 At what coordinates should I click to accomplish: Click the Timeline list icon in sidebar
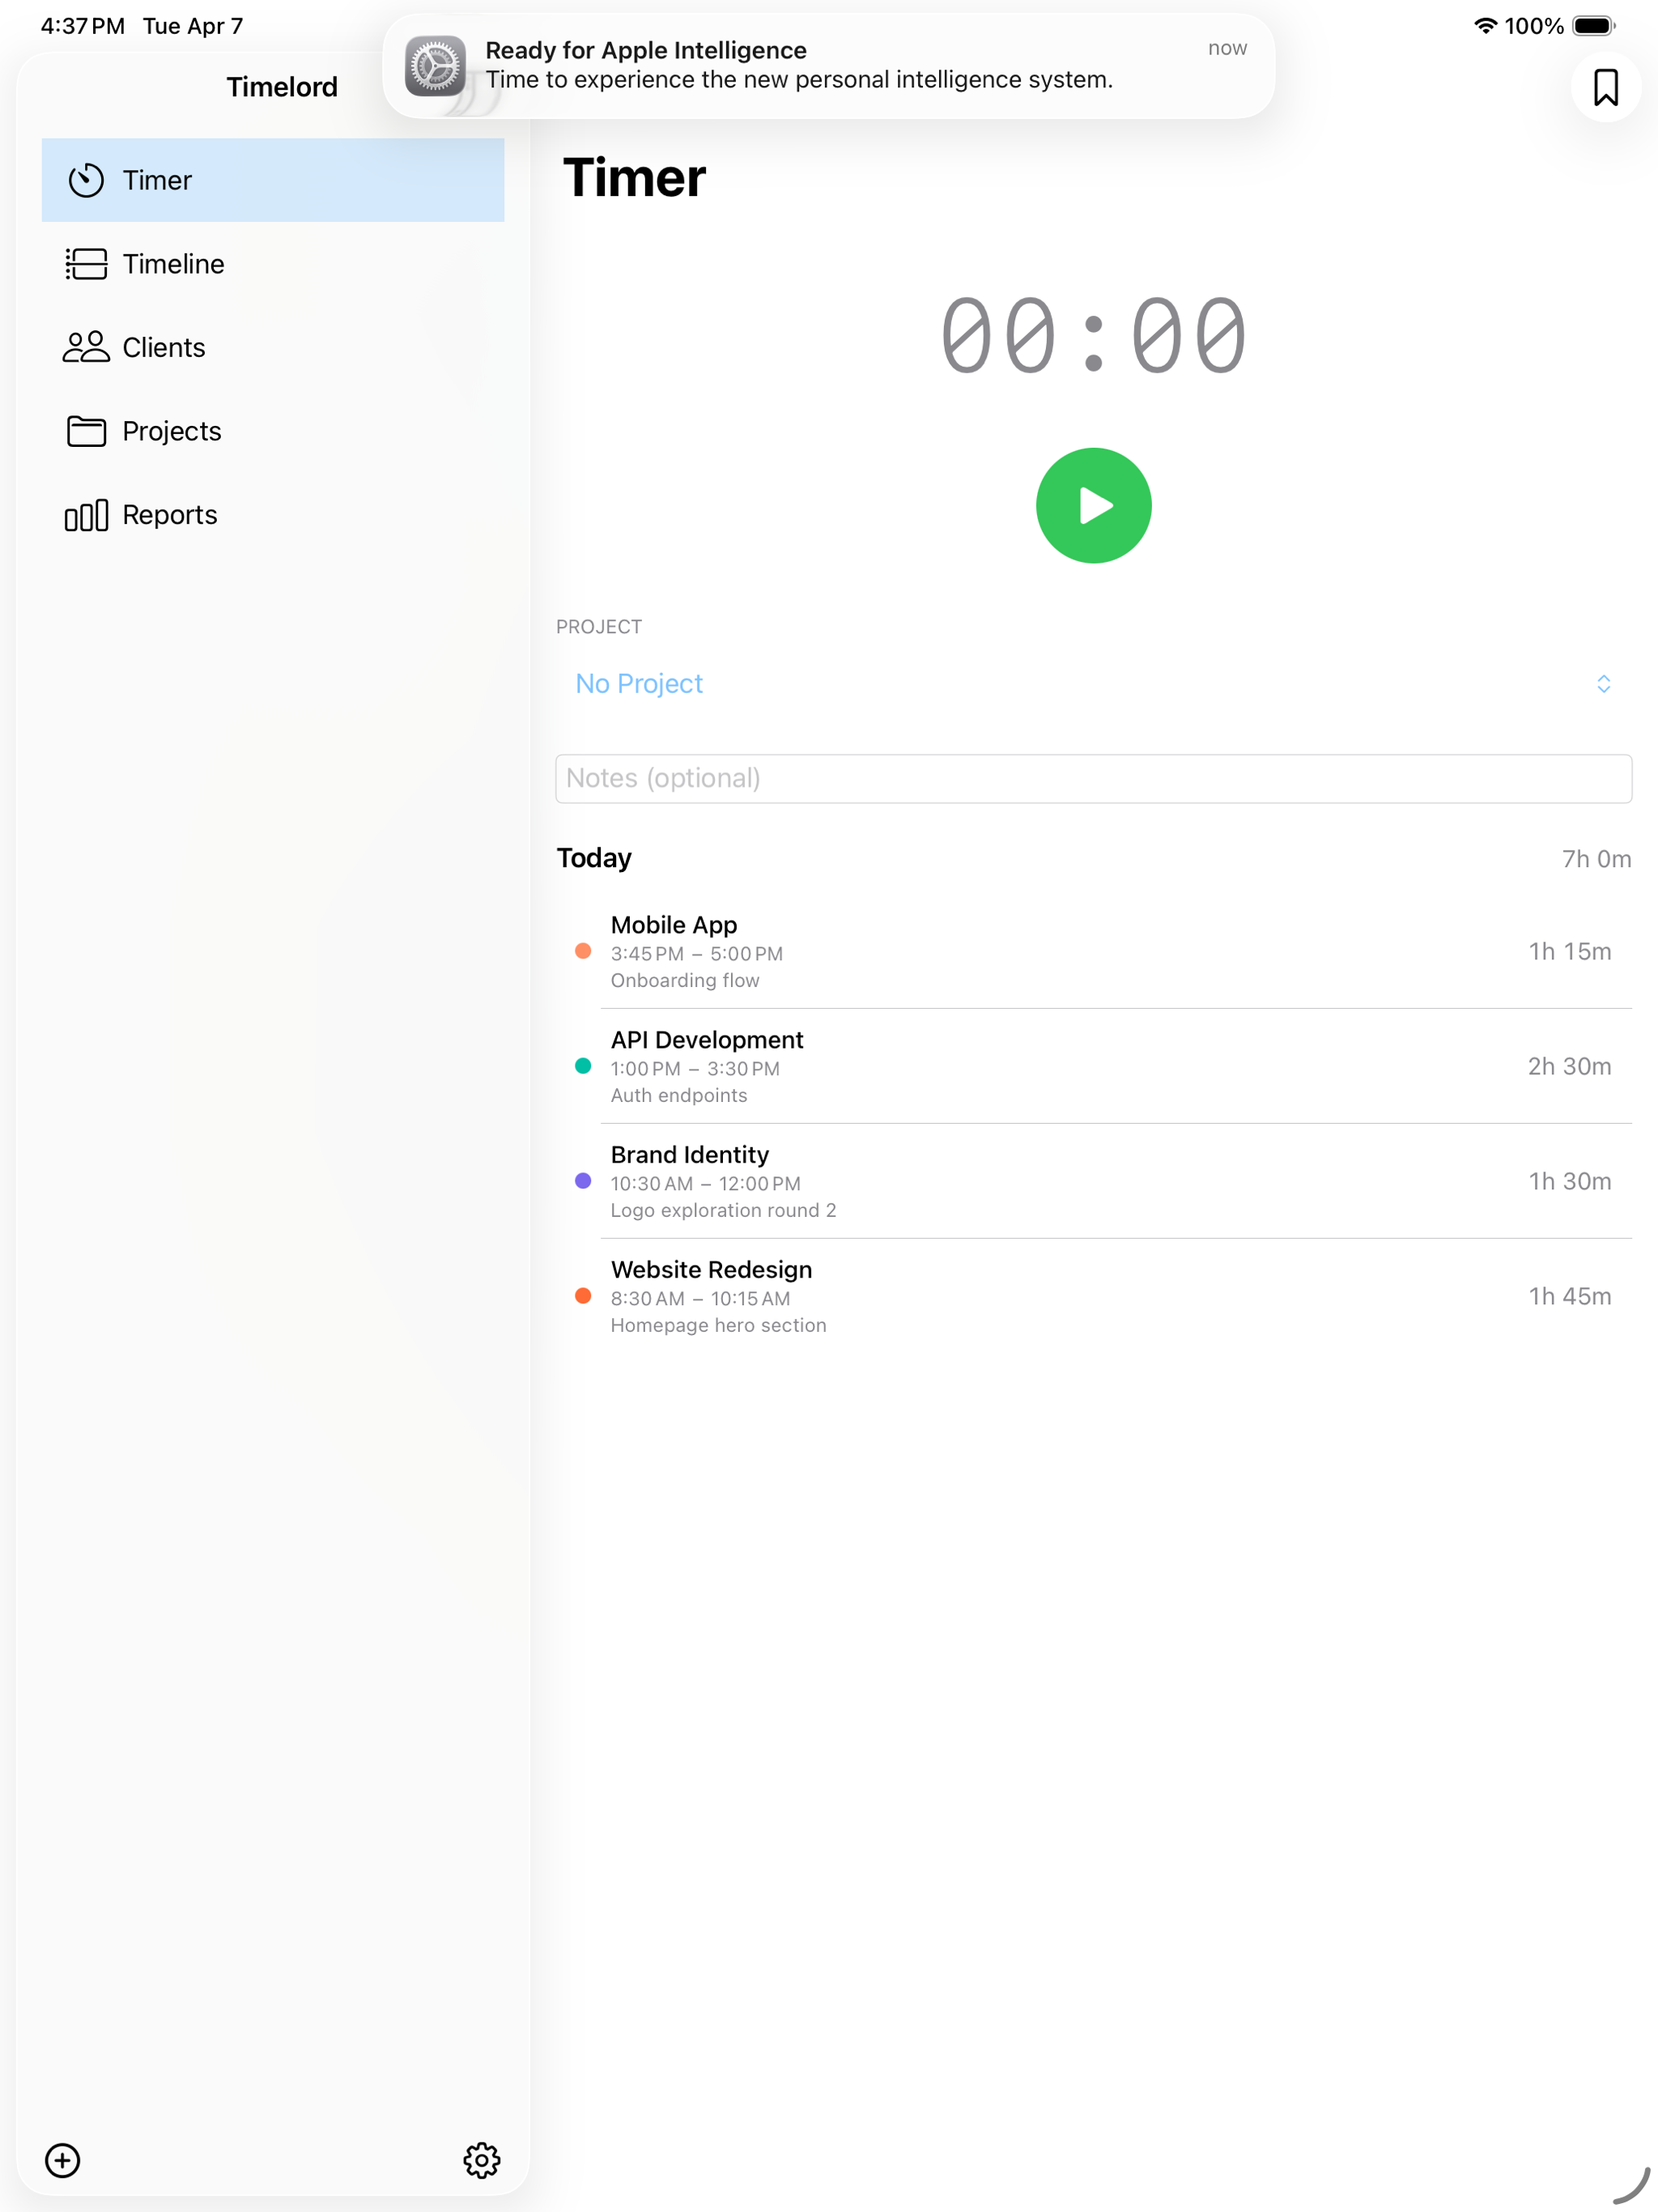coord(86,264)
